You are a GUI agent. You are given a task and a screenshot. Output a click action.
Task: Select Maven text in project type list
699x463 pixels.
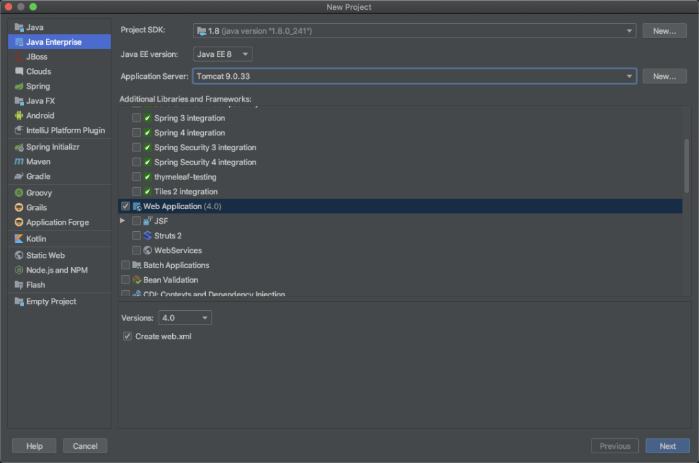(x=38, y=161)
